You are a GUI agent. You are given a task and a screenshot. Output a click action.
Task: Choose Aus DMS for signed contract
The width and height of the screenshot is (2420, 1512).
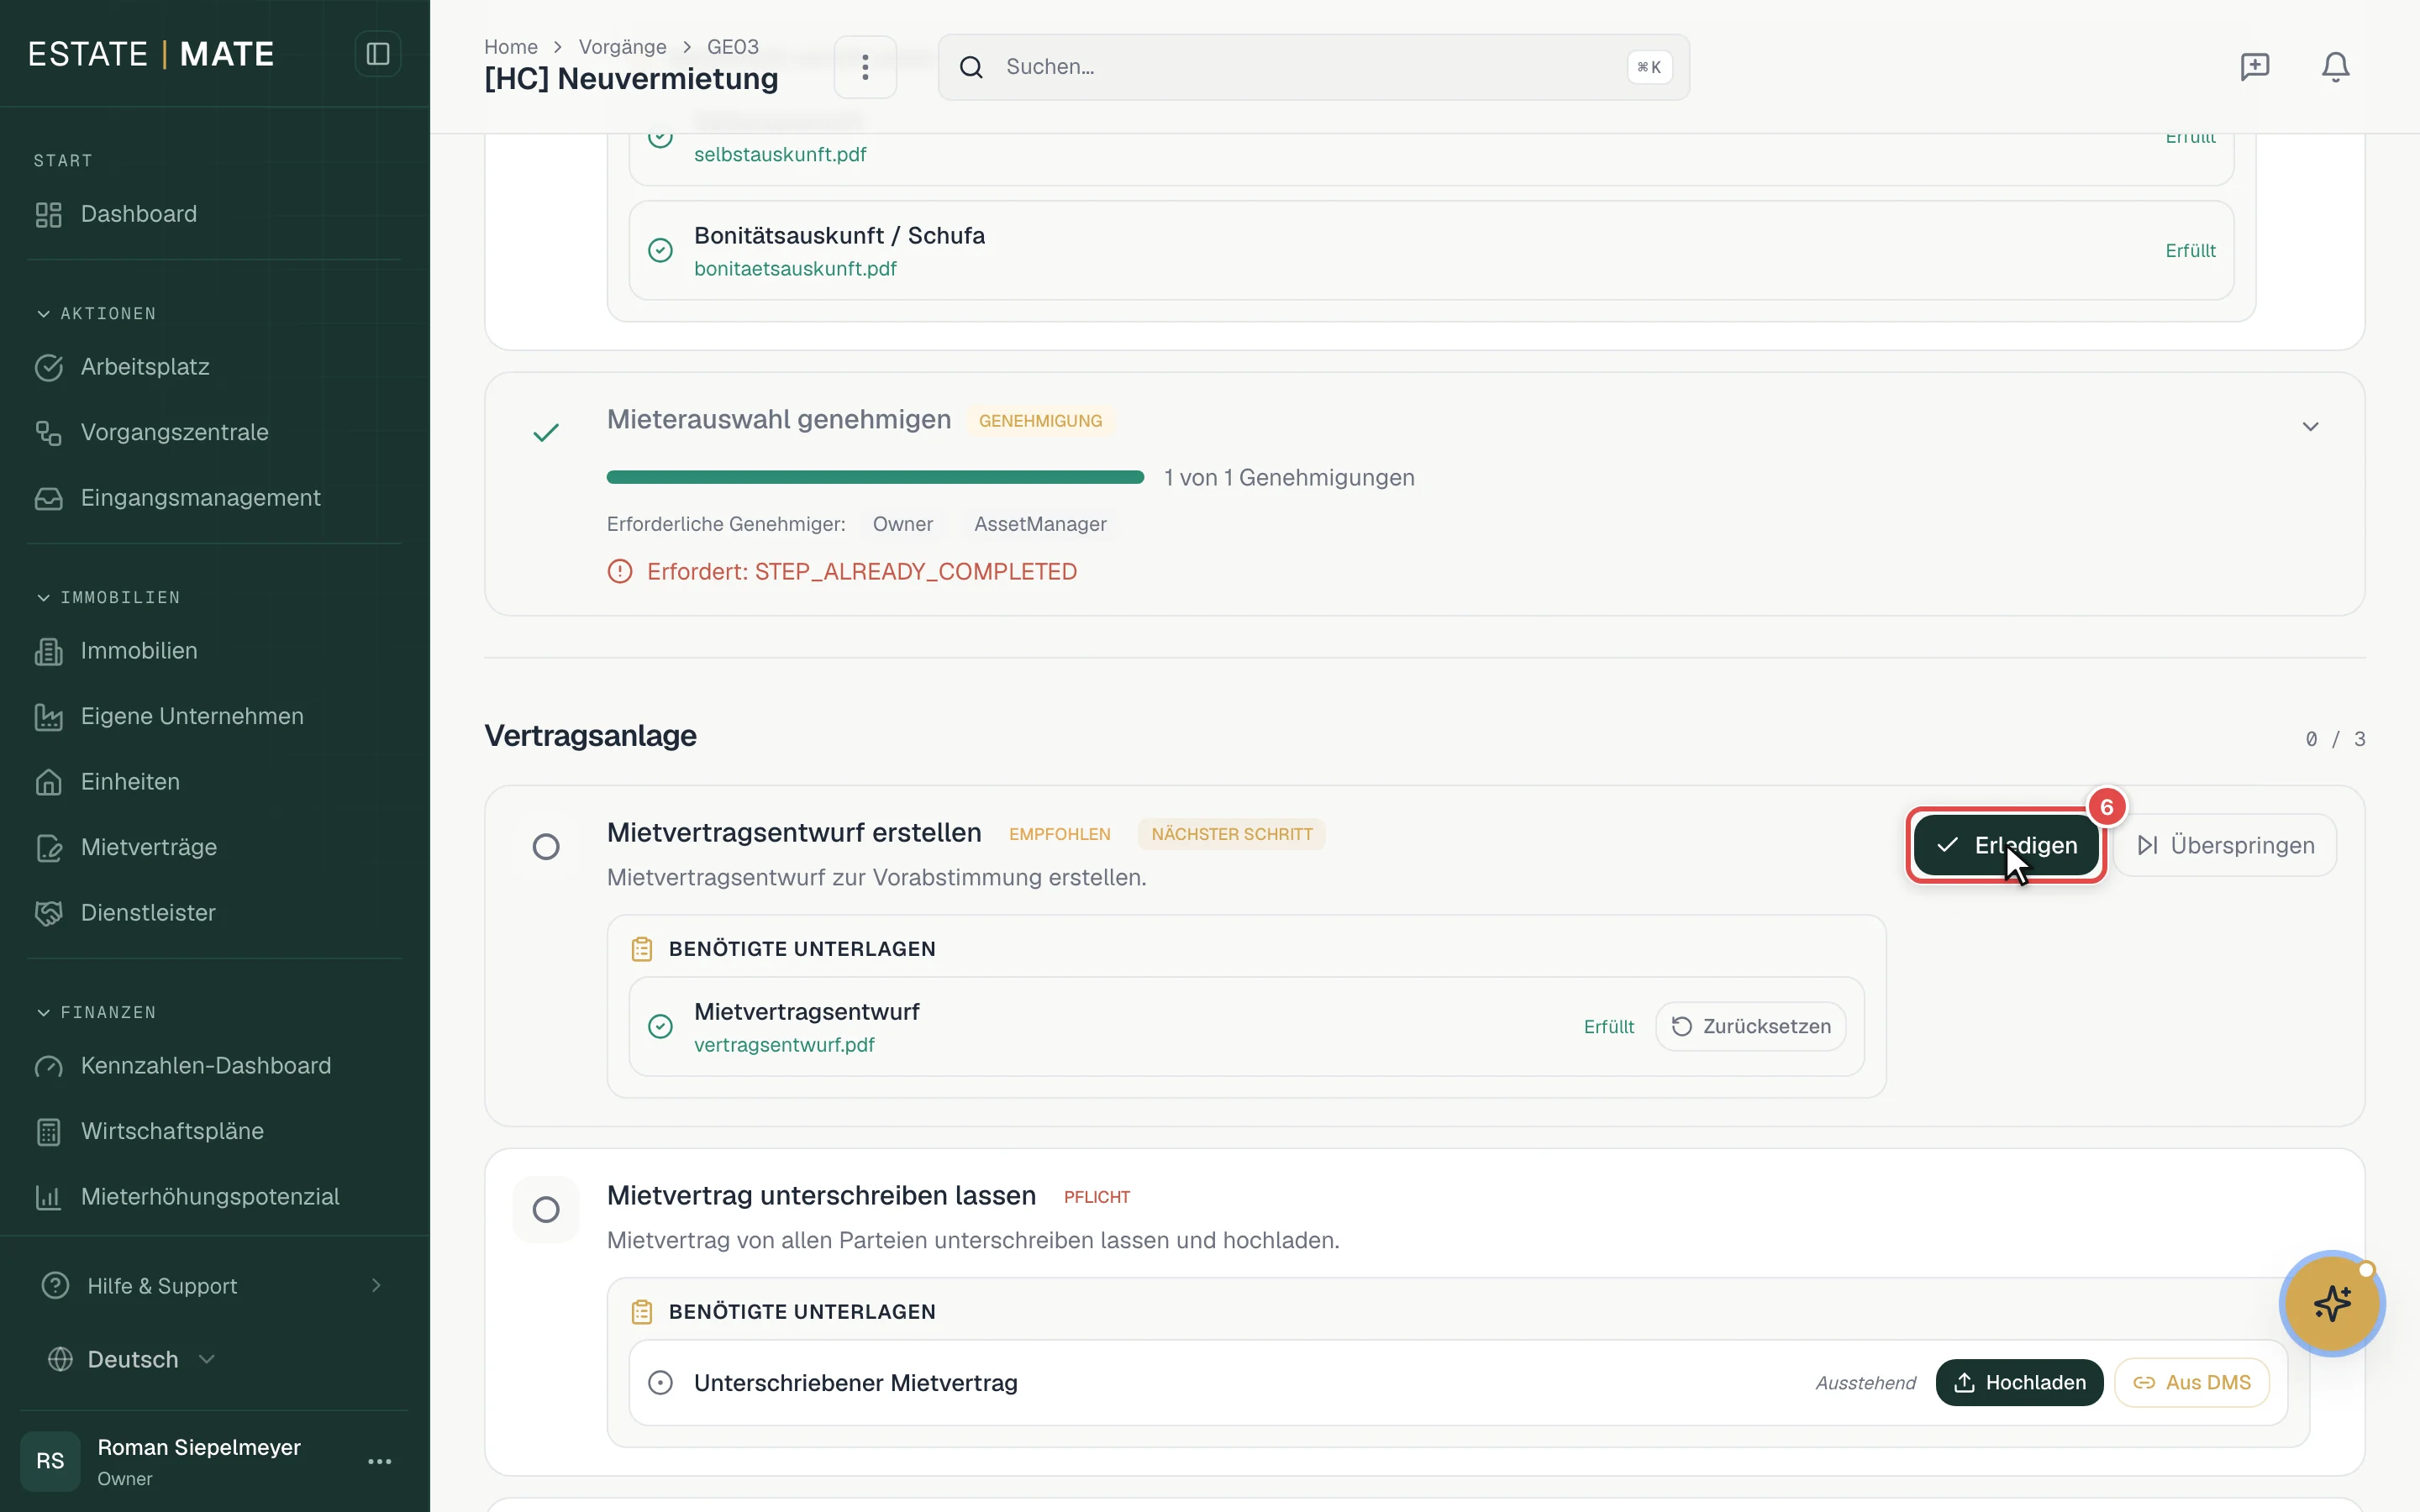[2191, 1383]
